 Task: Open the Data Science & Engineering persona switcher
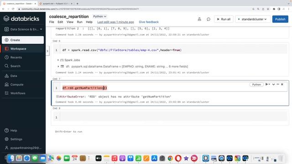(x=23, y=29)
